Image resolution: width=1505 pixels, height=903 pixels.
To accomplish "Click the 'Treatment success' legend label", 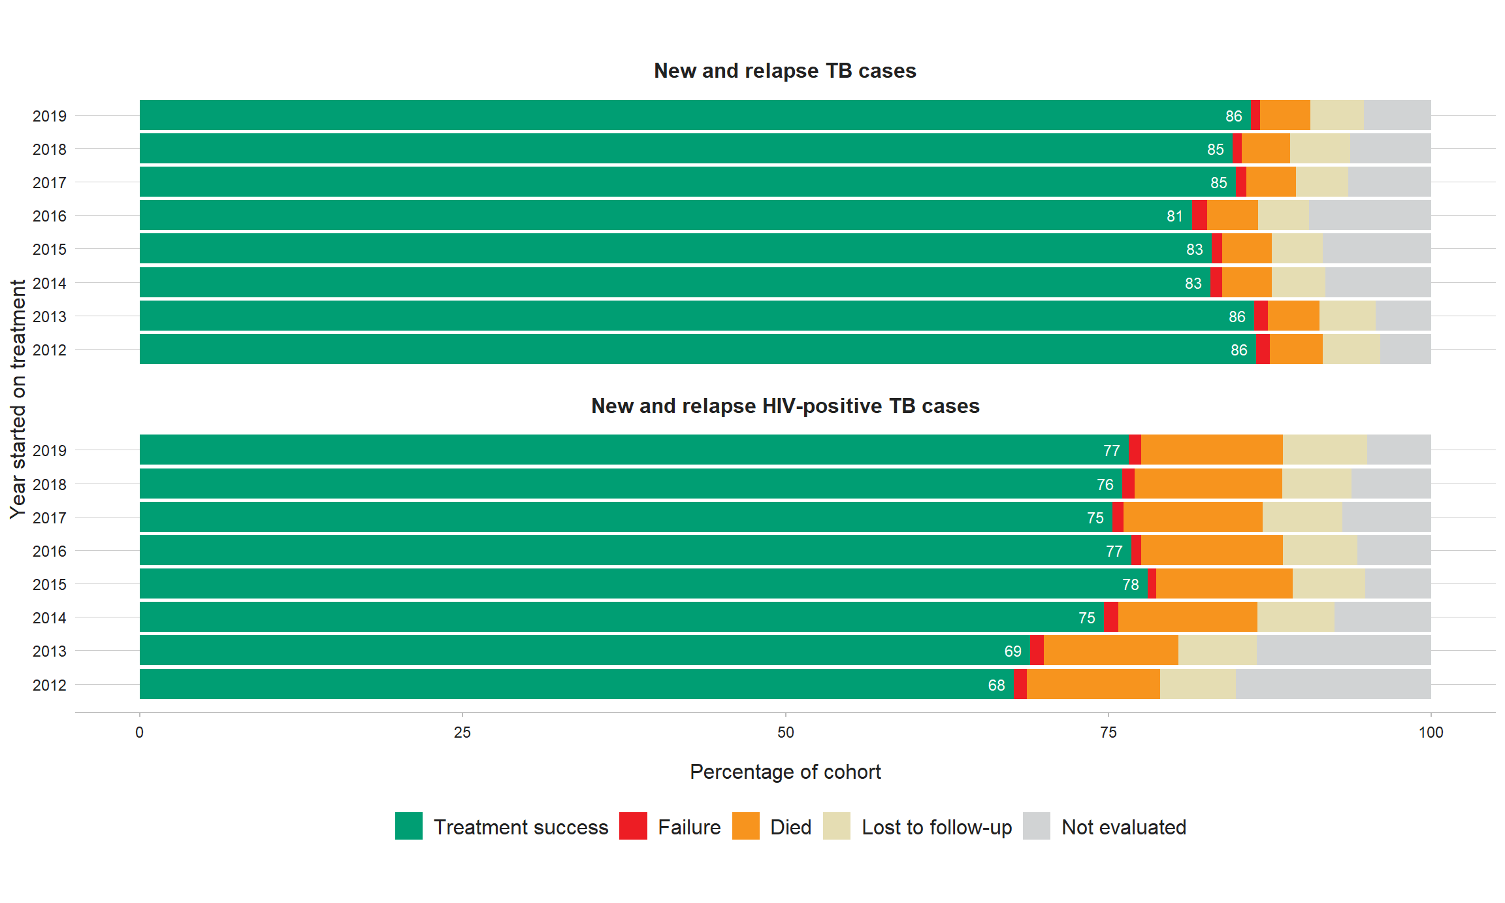I will pyautogui.click(x=521, y=827).
